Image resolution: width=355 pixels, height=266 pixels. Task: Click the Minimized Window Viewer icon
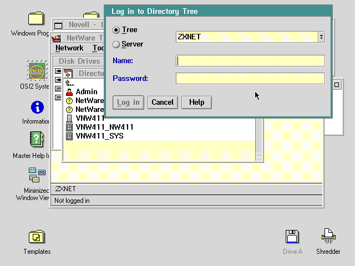[x=37, y=175]
